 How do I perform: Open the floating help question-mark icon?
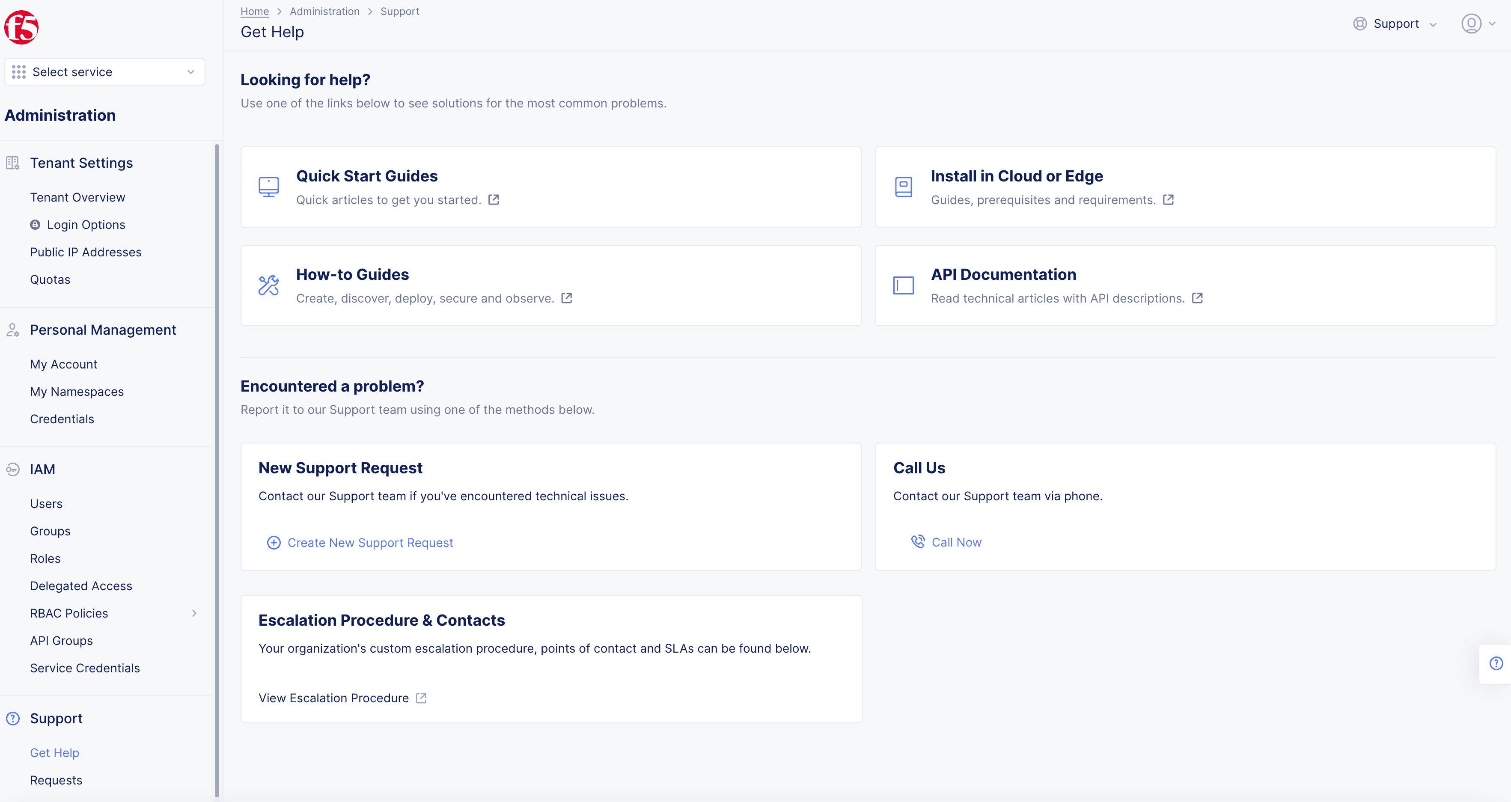[x=1496, y=663]
